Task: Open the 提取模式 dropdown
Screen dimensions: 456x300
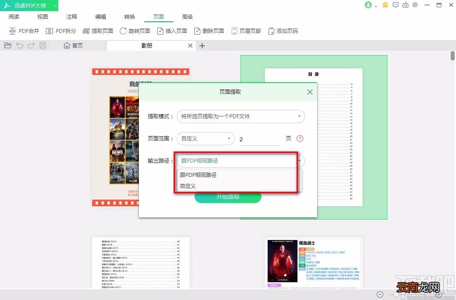Action: click(x=241, y=116)
